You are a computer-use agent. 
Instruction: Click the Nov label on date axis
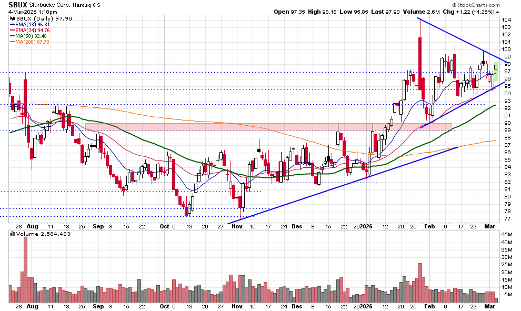pyautogui.click(x=237, y=226)
